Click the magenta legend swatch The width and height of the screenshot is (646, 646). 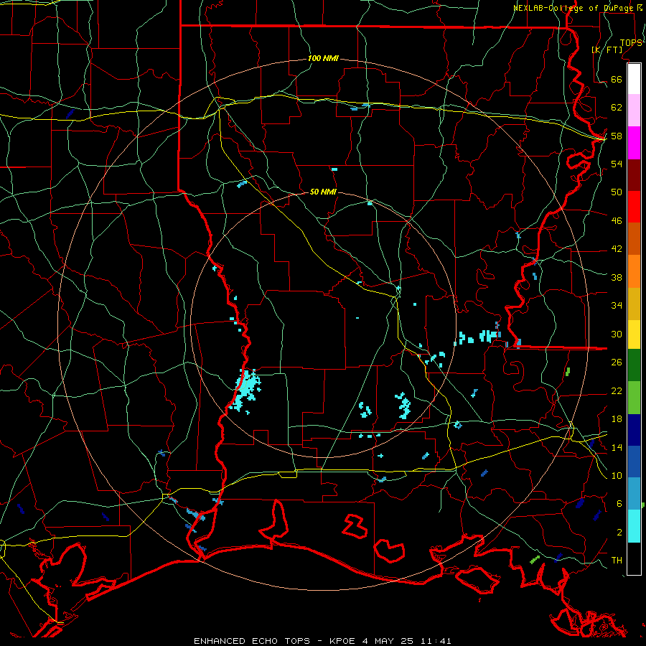(634, 143)
